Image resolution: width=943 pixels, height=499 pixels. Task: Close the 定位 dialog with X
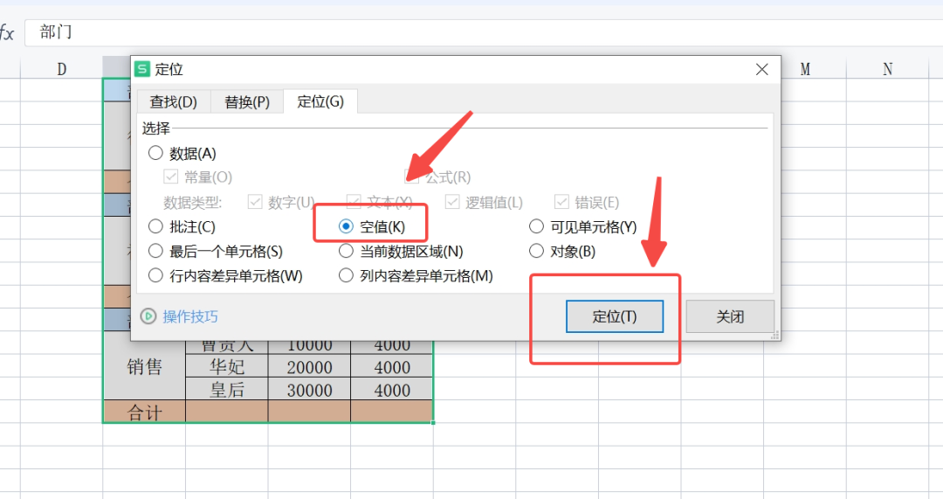tap(762, 69)
